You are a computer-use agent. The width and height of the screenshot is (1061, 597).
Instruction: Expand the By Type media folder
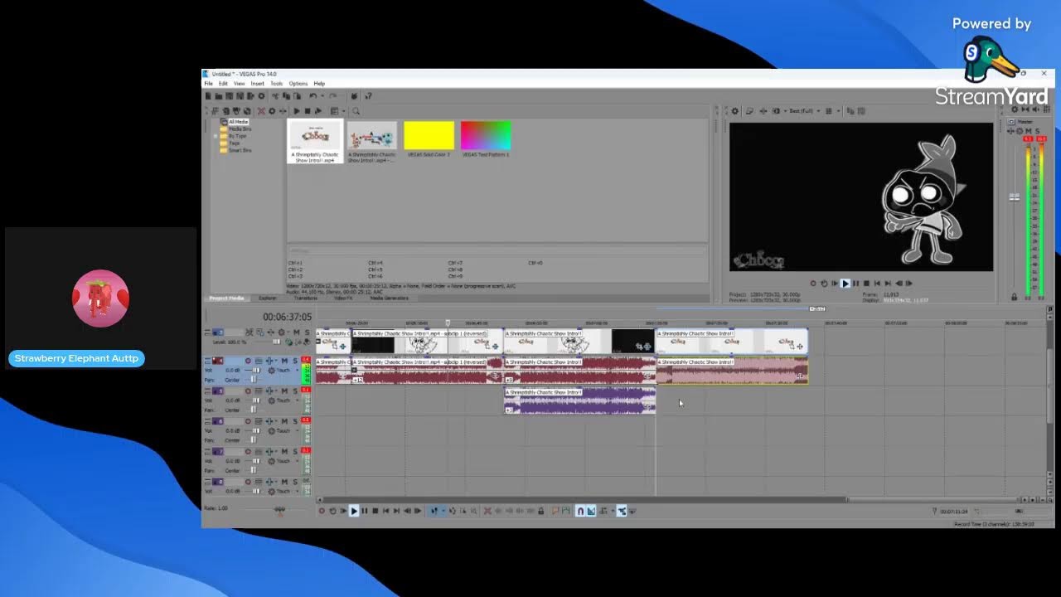216,136
